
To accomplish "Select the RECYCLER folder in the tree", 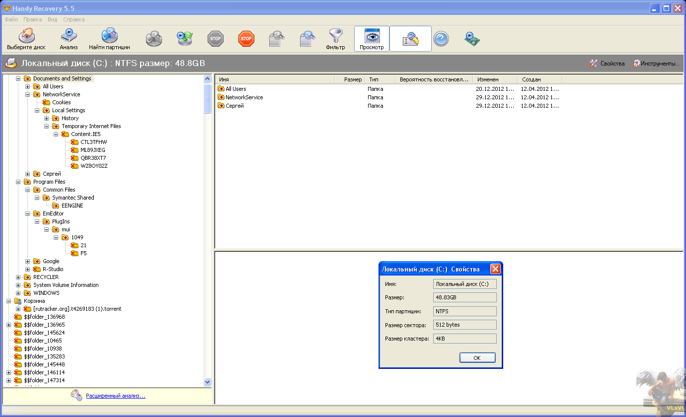I will (x=46, y=277).
